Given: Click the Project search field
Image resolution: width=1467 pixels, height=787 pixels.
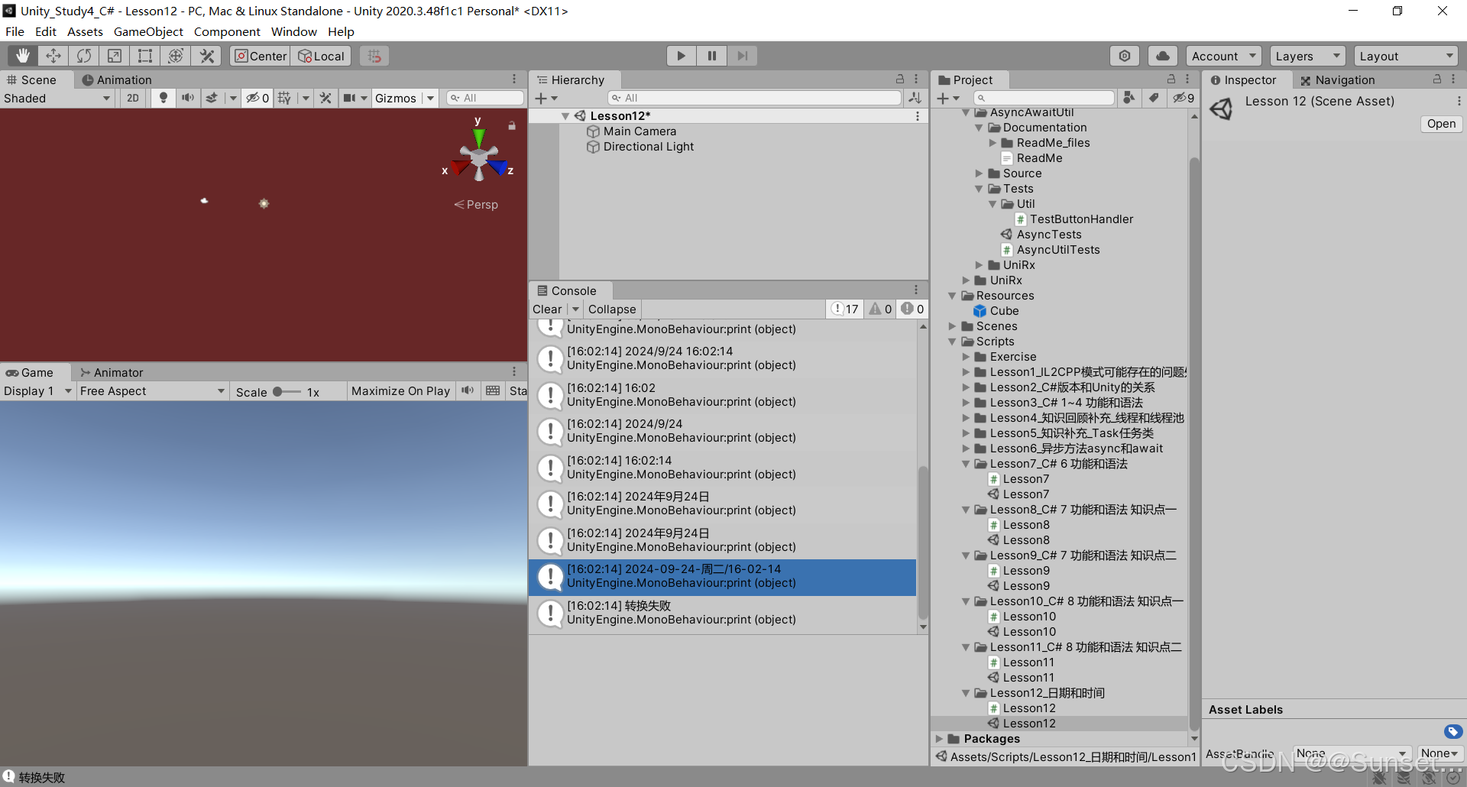Looking at the screenshot, I should coord(1044,98).
